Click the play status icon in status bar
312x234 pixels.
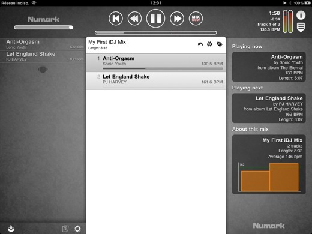[x=285, y=3]
